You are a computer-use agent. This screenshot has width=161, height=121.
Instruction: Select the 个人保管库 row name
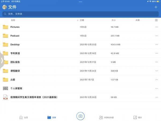pos(16,88)
